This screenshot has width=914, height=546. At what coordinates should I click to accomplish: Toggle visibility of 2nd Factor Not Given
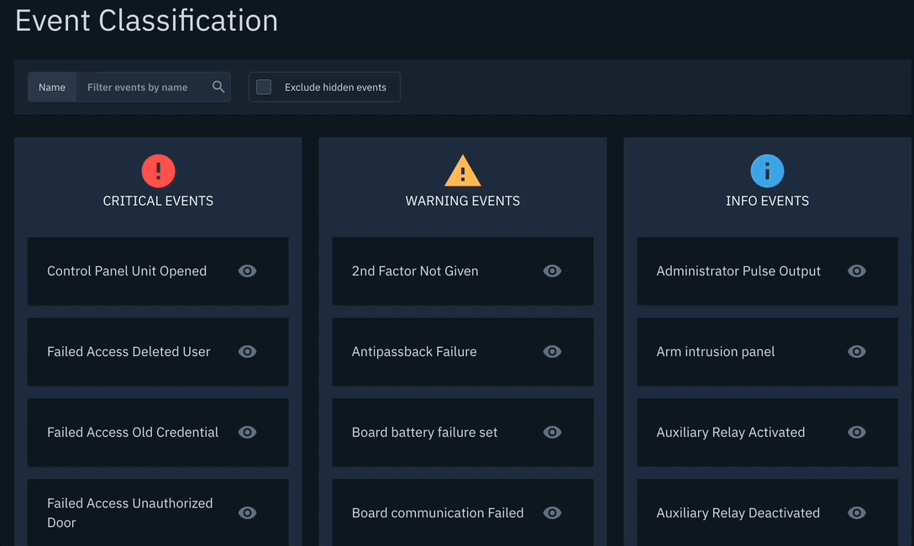click(552, 271)
